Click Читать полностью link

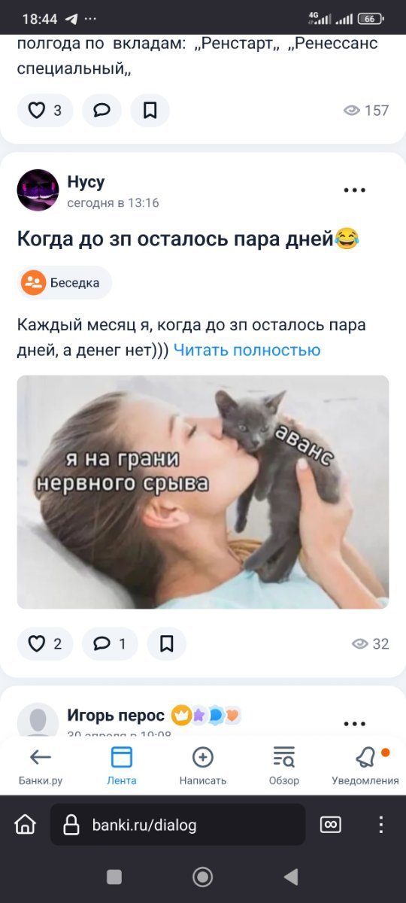point(247,350)
